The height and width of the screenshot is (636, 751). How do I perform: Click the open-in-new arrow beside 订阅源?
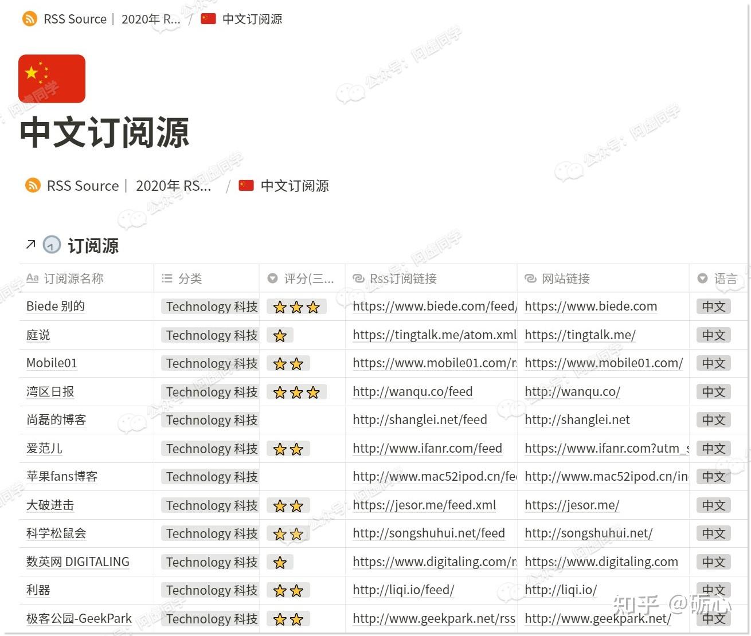tap(30, 245)
